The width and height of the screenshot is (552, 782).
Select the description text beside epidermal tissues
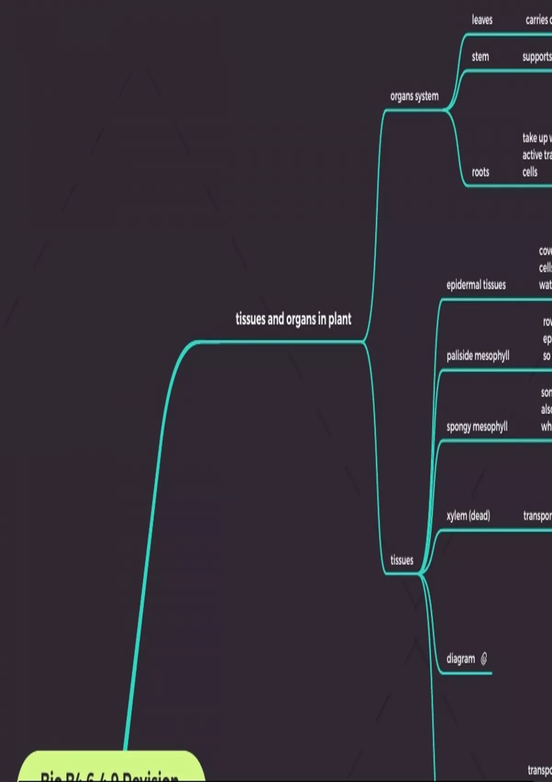coord(545,268)
